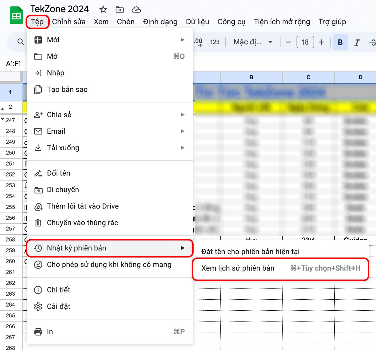Click the increase decimal places icon

pos(198,42)
